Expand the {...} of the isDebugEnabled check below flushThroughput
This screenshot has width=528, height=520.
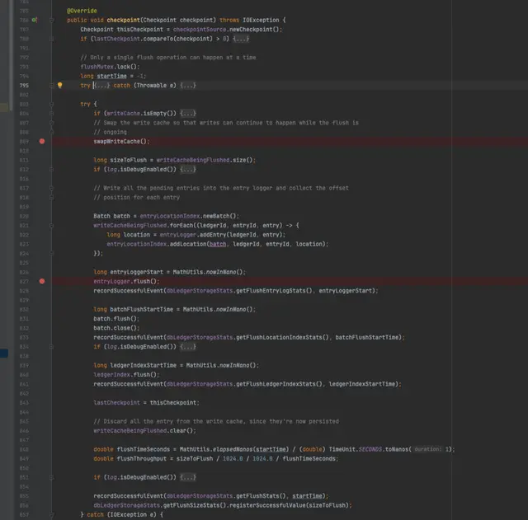tap(188, 477)
